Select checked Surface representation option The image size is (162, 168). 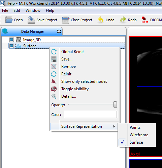tap(136, 142)
